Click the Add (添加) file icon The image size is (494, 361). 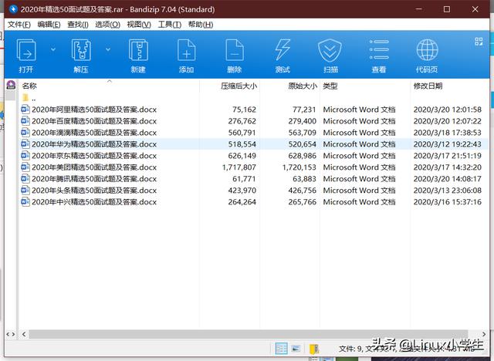click(186, 50)
